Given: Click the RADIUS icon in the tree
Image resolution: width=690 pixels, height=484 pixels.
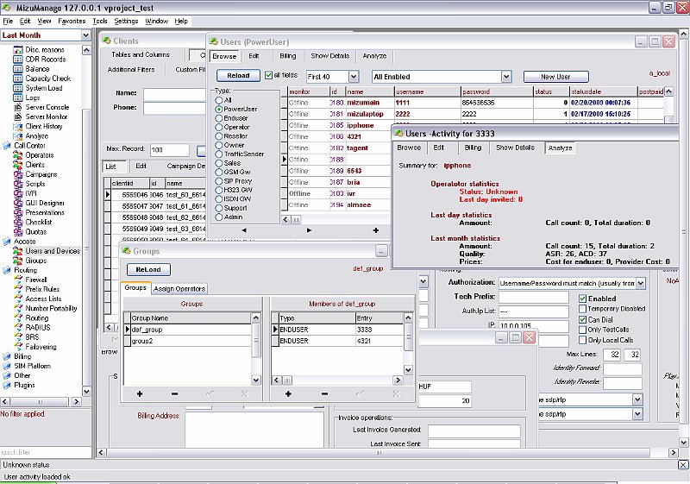Looking at the screenshot, I should [x=17, y=328].
